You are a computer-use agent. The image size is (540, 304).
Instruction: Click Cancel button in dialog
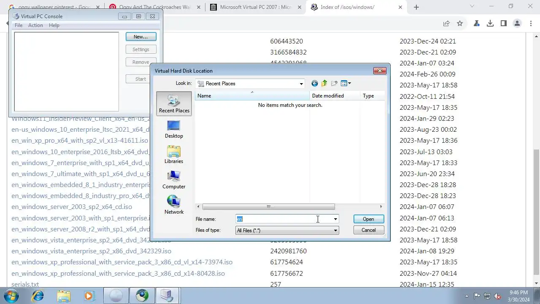tap(368, 230)
